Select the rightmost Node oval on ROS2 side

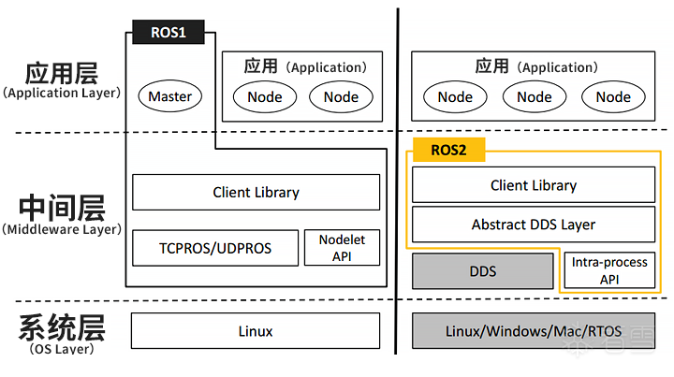[x=613, y=96]
